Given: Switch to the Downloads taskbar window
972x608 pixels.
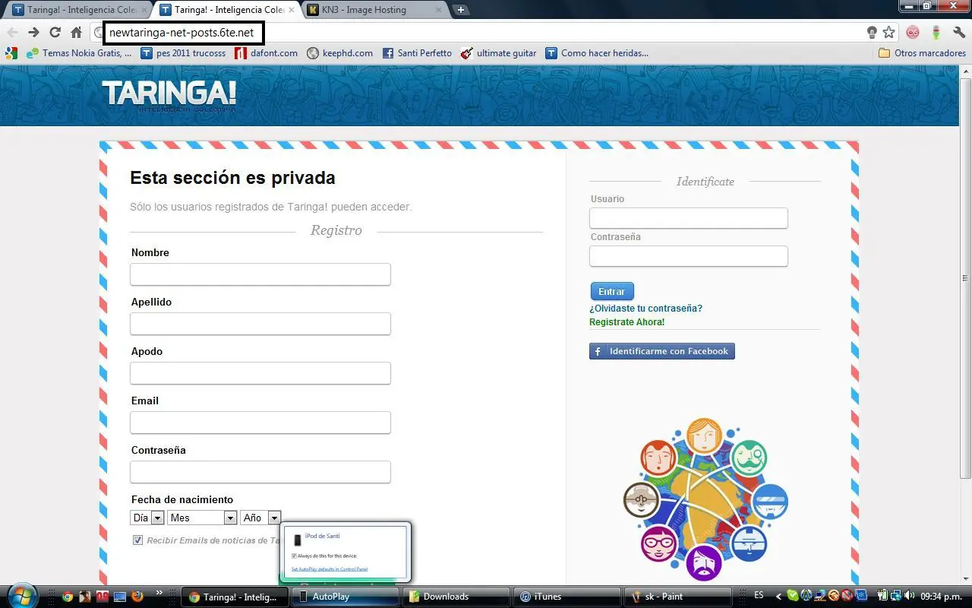Looking at the screenshot, I should (x=456, y=597).
